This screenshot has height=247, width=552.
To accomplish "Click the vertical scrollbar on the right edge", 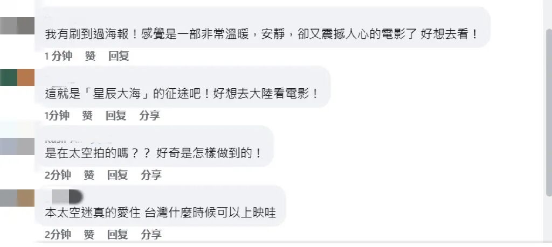I will pos(548,112).
